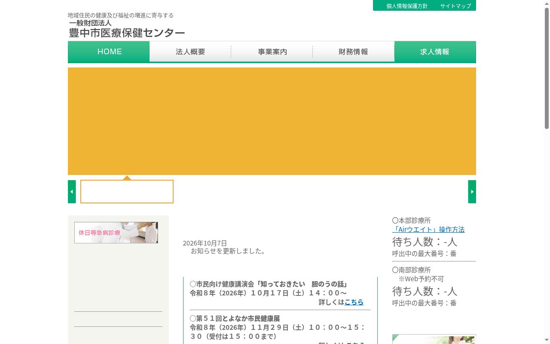Open the 財務情報 menu item

pyautogui.click(x=354, y=52)
